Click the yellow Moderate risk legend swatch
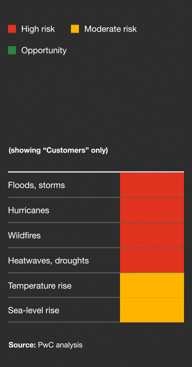 click(x=75, y=29)
